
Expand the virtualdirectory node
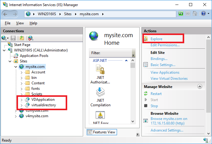pyautogui.click(x=21, y=105)
